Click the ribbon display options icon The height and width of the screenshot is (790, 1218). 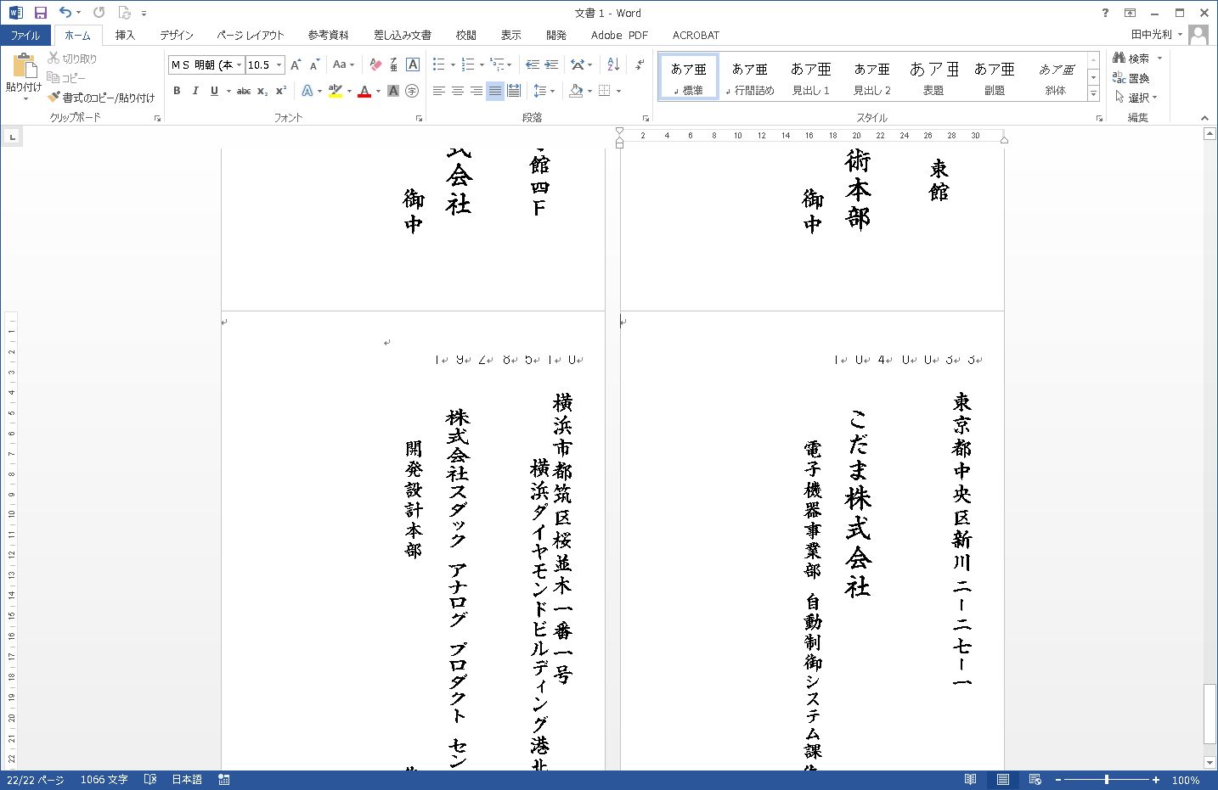(1130, 13)
